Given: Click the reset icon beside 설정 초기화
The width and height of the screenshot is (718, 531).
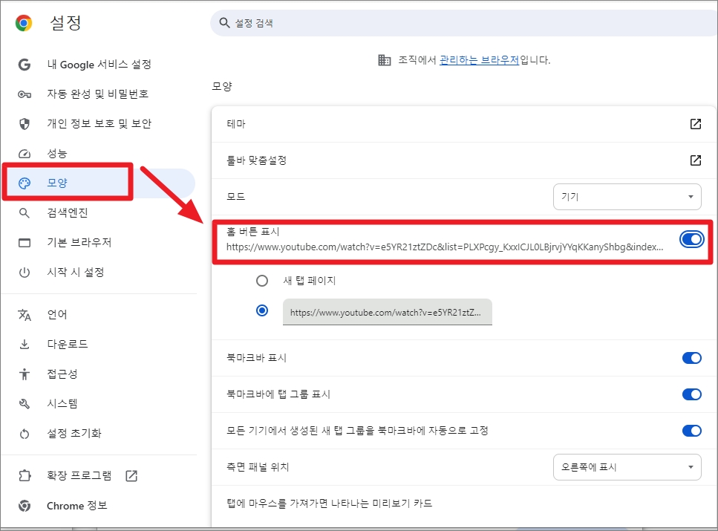Looking at the screenshot, I should tap(25, 434).
